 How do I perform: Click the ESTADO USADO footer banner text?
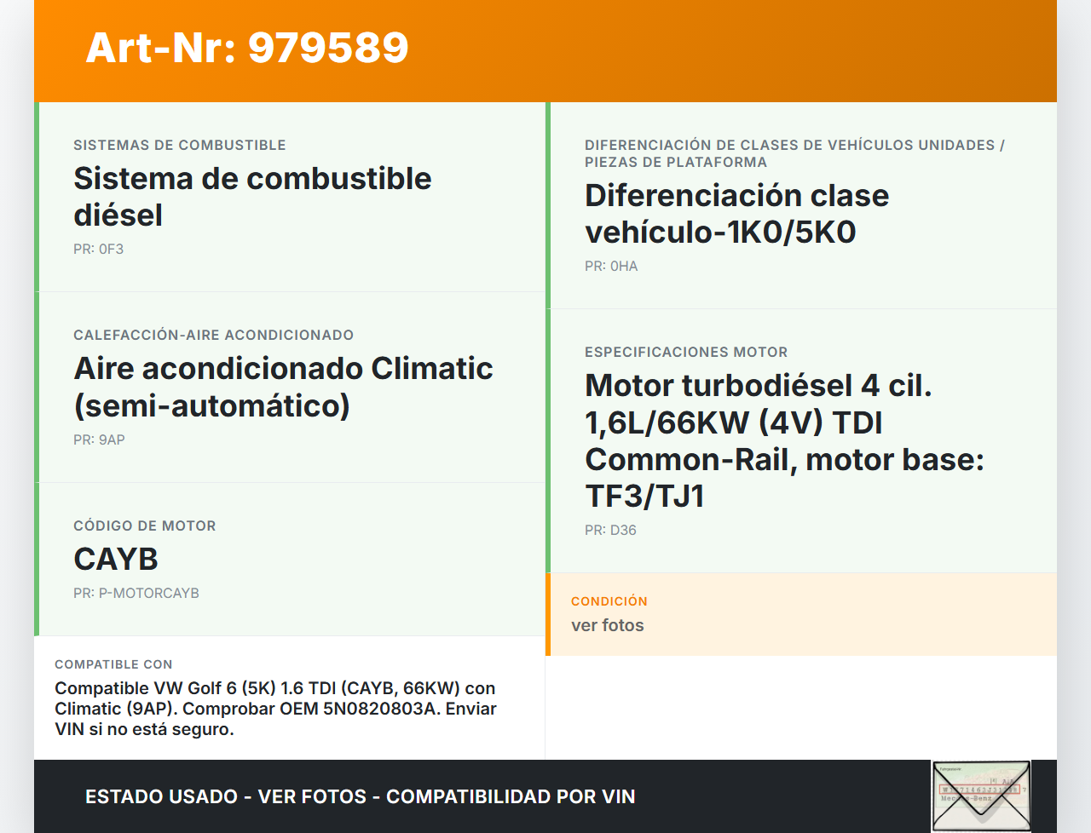click(x=361, y=797)
